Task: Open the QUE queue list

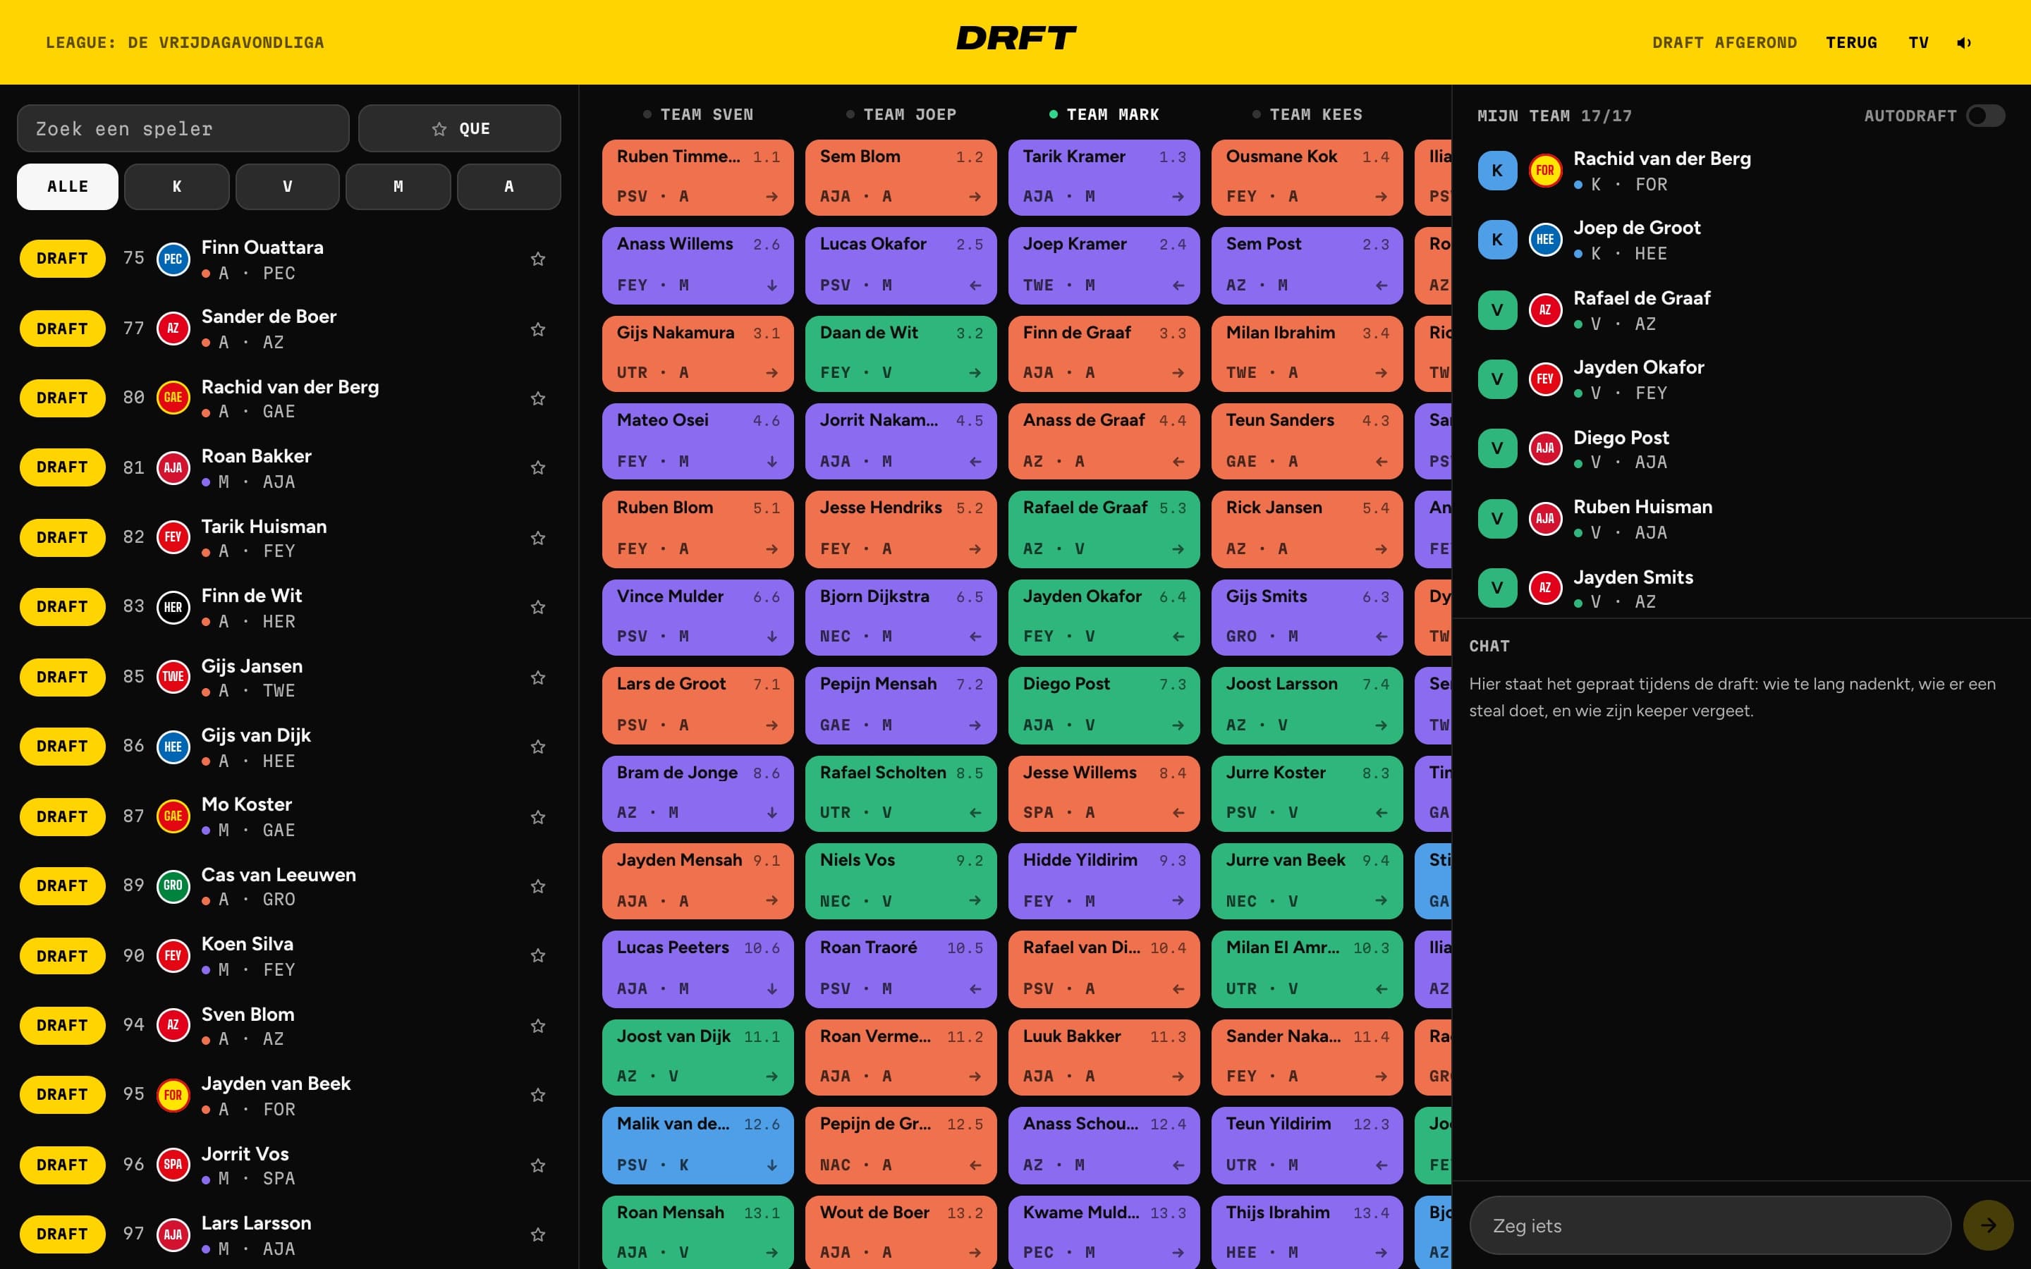Action: [459, 128]
